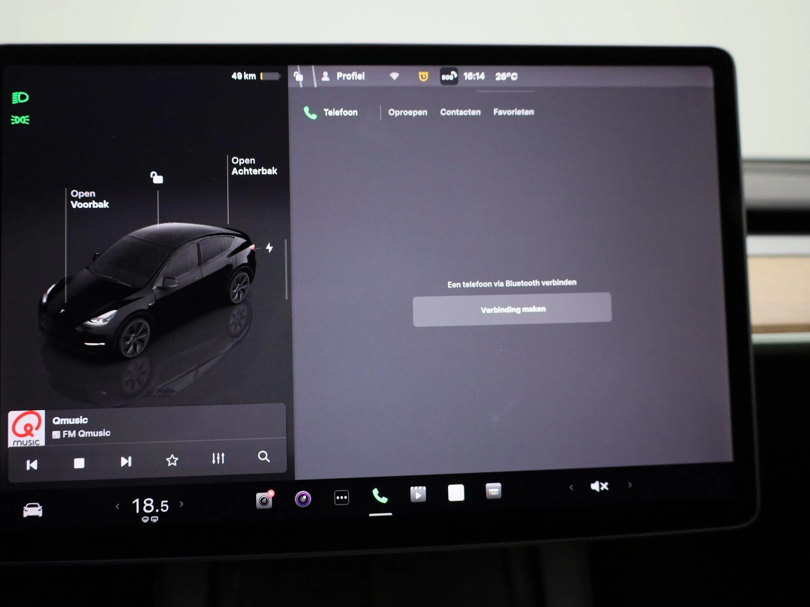Tap the 26°C outside temperature
The image size is (810, 607).
click(x=506, y=76)
